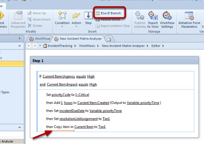Edit the resolutionListAssignment variable link
The width and height of the screenshot is (204, 144).
tap(79, 119)
